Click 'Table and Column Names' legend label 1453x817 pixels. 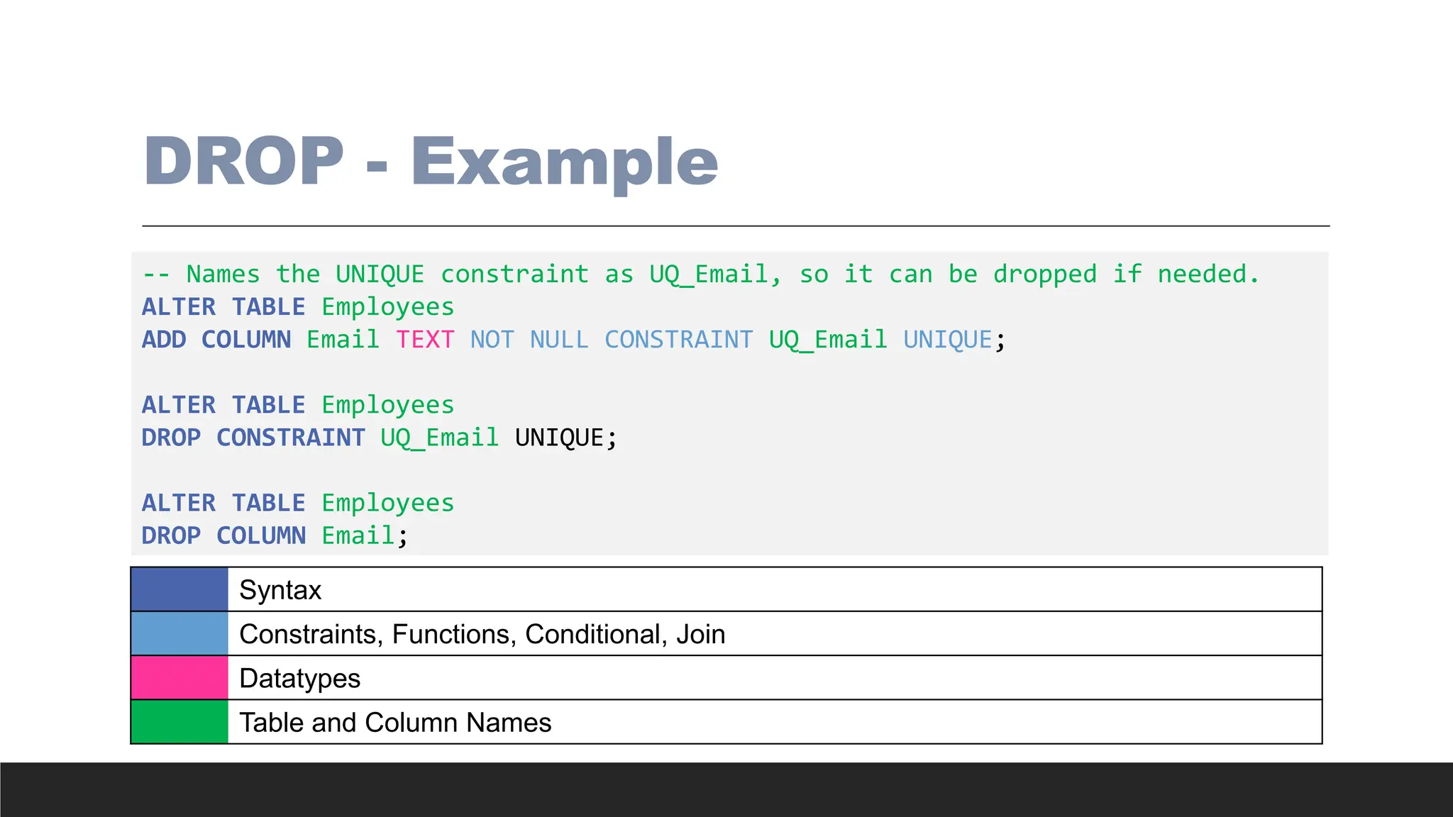(395, 723)
